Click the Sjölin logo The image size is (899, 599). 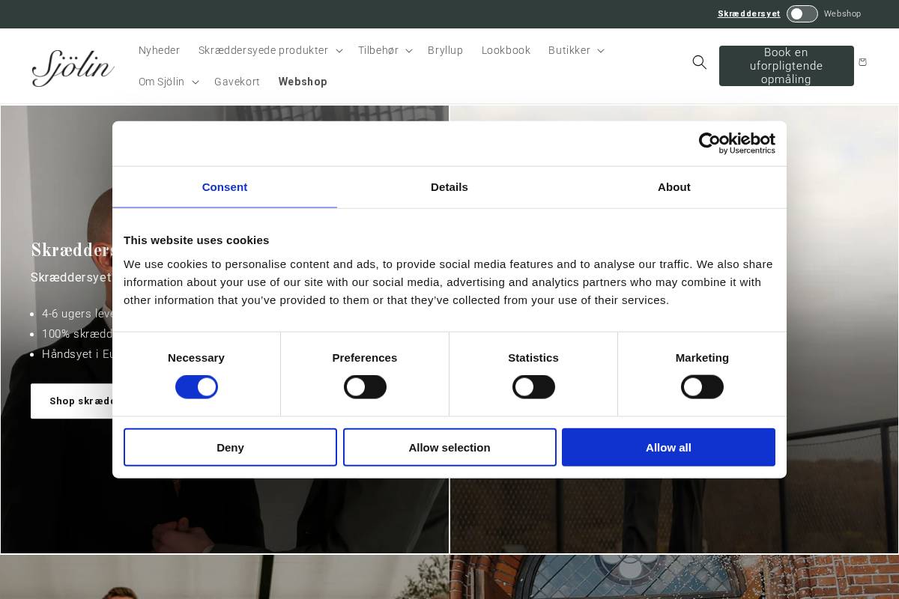click(x=73, y=67)
